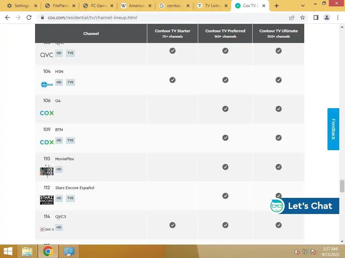Click BTN checkmark under Contour TV Ultimate
The image size is (345, 258).
pyautogui.click(x=279, y=138)
